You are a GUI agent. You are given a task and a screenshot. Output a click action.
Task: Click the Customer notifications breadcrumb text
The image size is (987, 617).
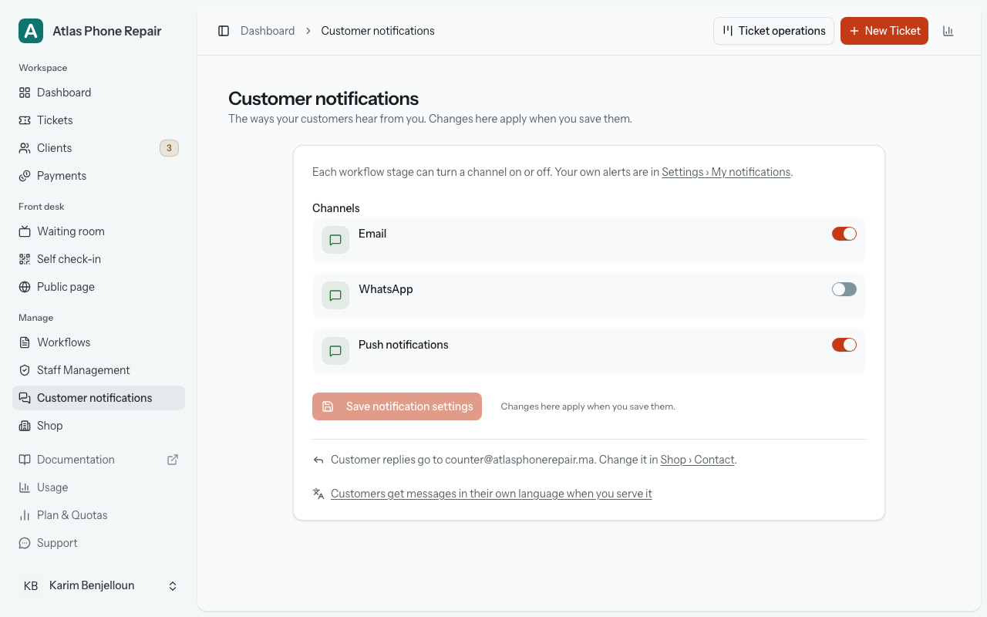[378, 31]
